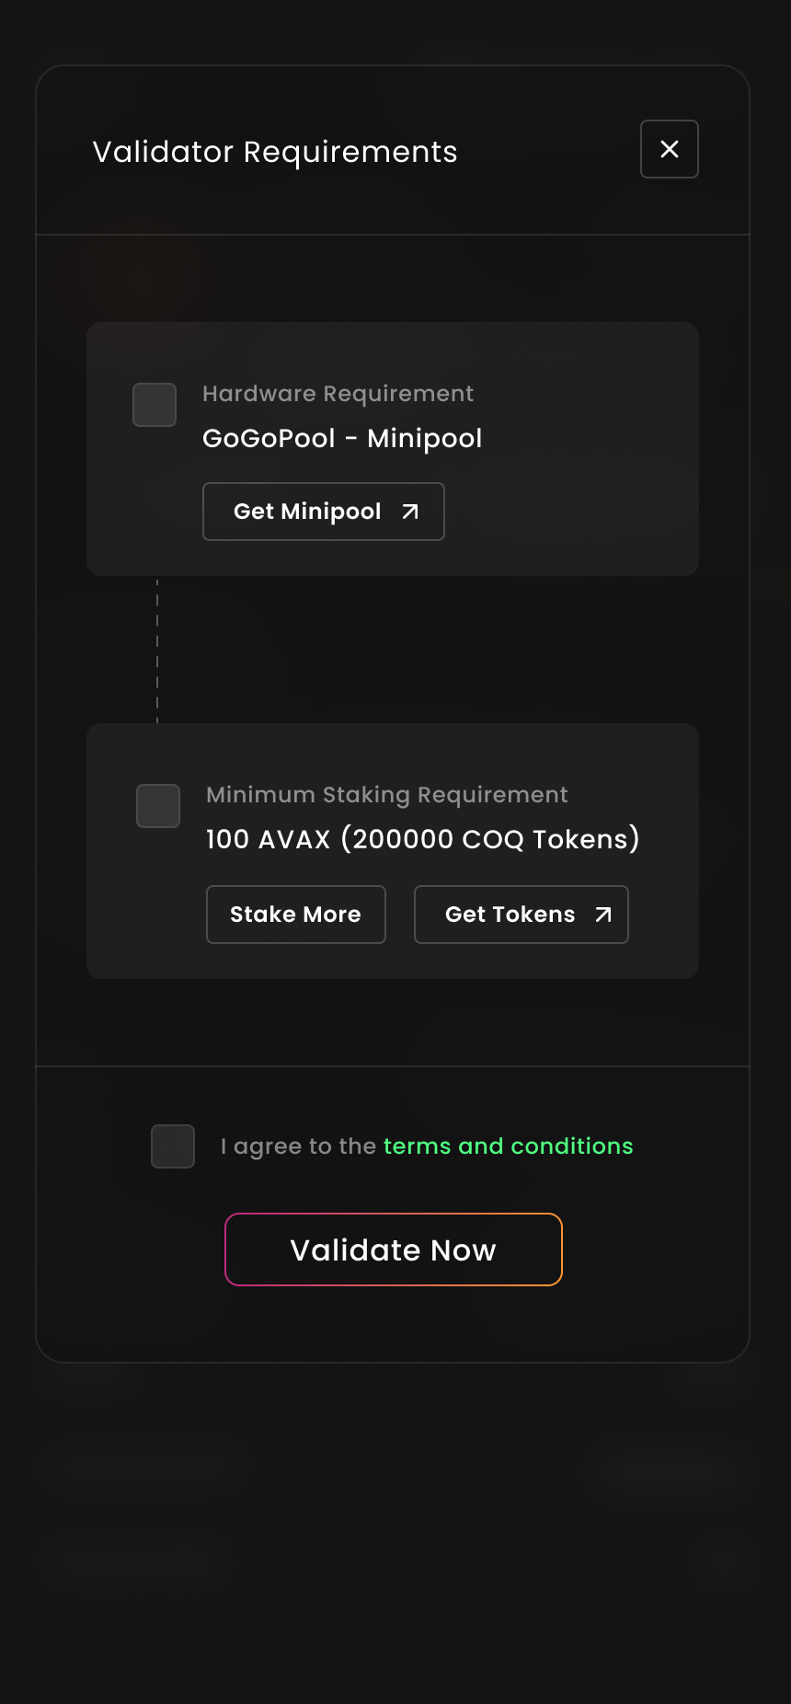Click the Hardware Requirement label
The width and height of the screenshot is (791, 1704).
coord(338,394)
